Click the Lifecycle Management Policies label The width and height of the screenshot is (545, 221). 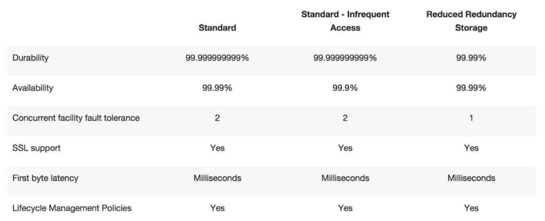point(72,208)
